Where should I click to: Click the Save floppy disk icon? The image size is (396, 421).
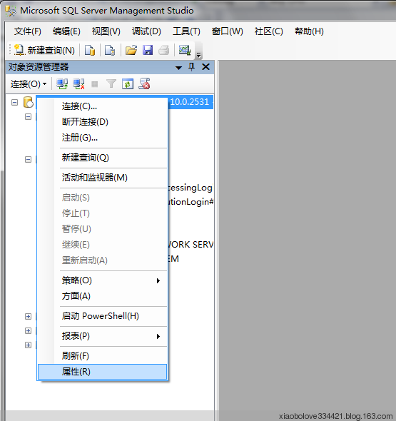click(x=148, y=50)
